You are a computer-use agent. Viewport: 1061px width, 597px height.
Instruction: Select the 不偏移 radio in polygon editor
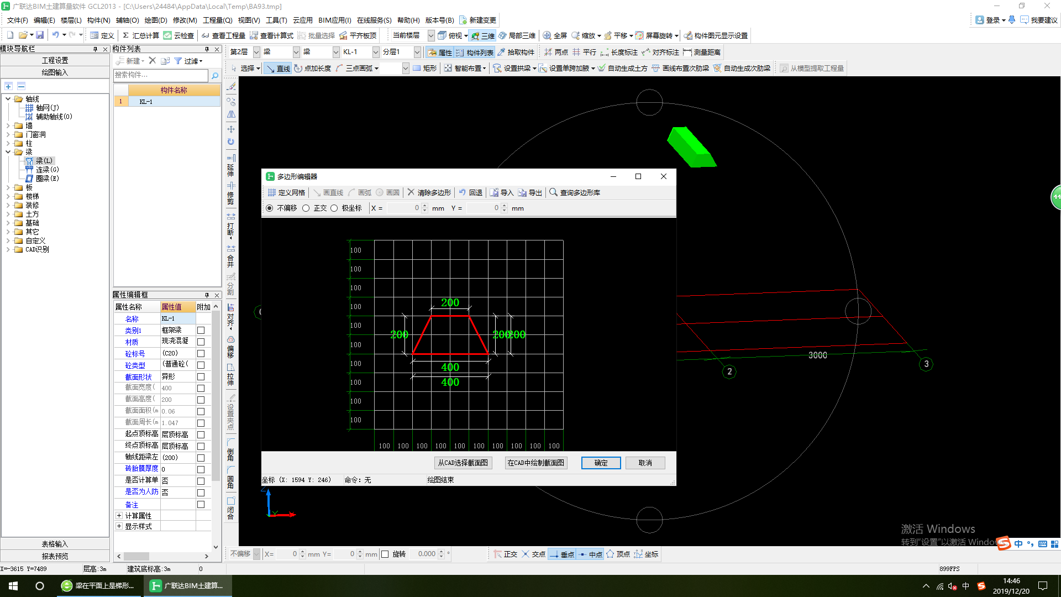269,208
